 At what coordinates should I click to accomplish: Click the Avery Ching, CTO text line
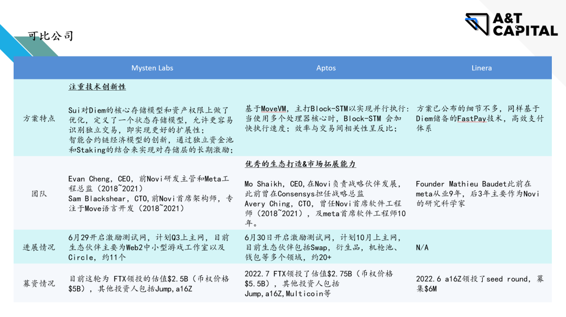pos(325,213)
